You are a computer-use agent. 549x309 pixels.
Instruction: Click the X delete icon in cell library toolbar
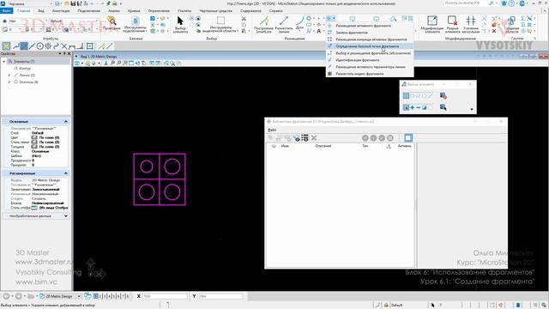pyautogui.click(x=314, y=138)
